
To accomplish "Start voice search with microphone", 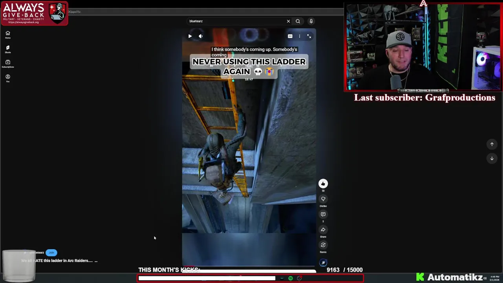I will (311, 21).
